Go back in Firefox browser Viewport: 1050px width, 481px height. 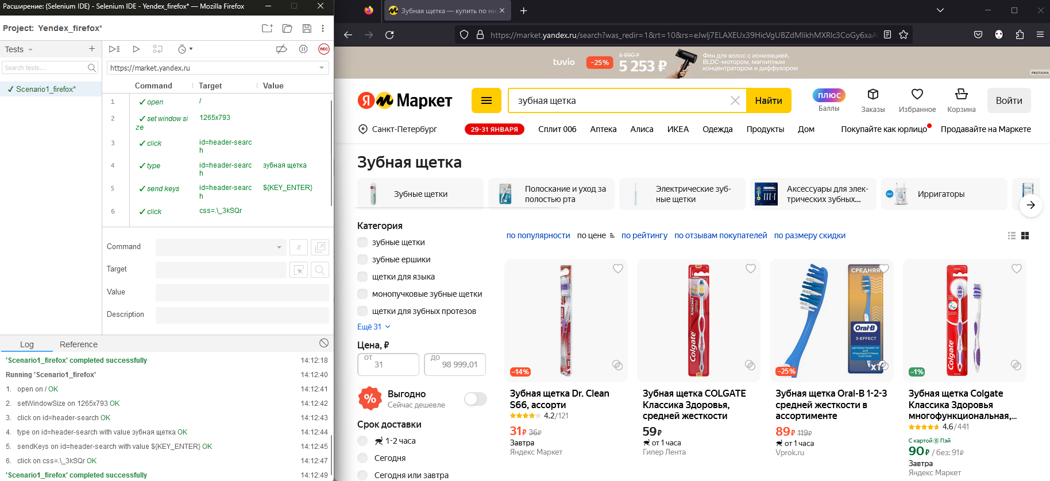348,35
